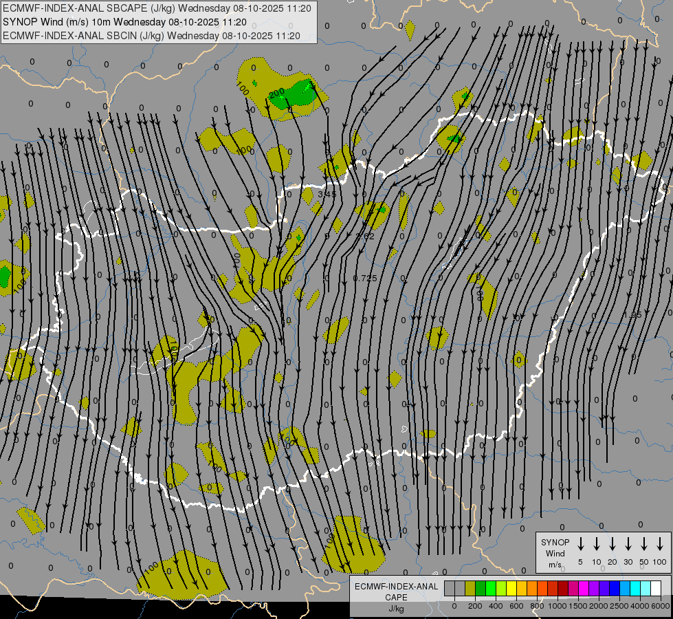
Task: Click the 30 m/s wind arrow in legend
Action: click(x=628, y=544)
